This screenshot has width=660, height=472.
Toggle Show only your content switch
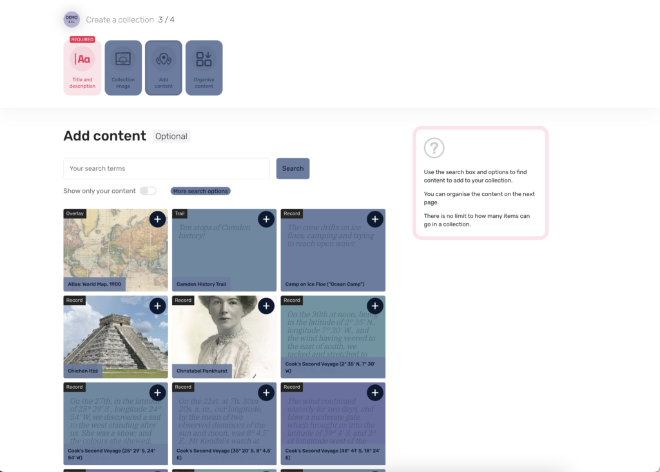click(x=148, y=191)
